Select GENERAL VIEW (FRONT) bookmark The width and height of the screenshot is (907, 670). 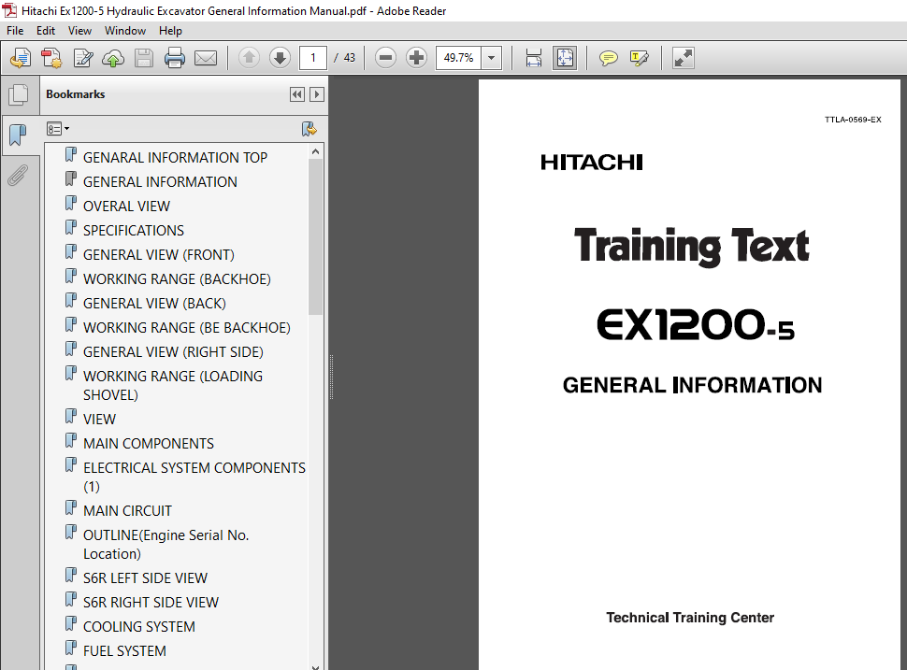pos(159,254)
